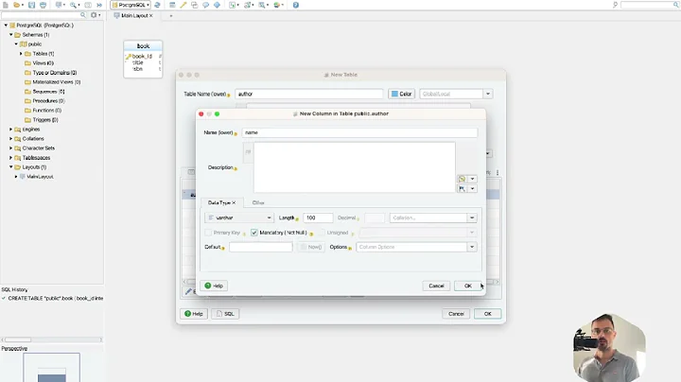This screenshot has width=681, height=382.
Task: Click the three-dots menu in New Table dialog
Action: [498, 172]
